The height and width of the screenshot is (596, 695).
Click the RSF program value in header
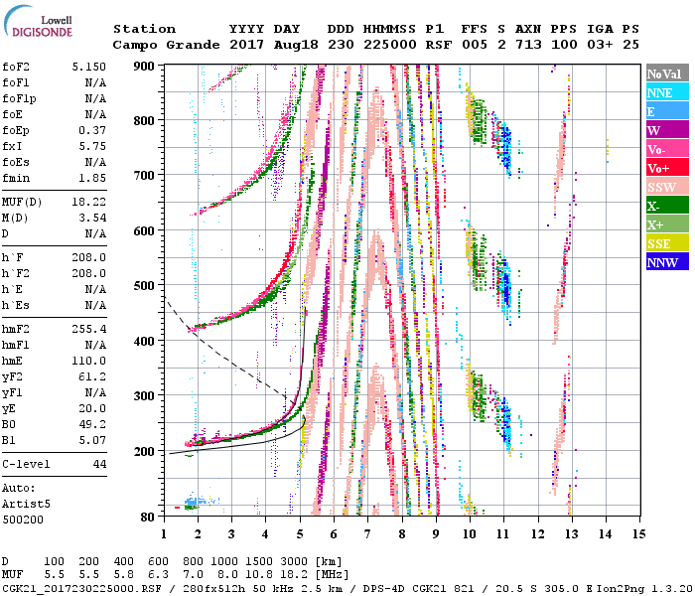point(439,45)
